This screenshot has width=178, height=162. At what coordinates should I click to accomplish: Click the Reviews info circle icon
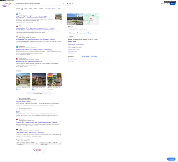pos(74,56)
